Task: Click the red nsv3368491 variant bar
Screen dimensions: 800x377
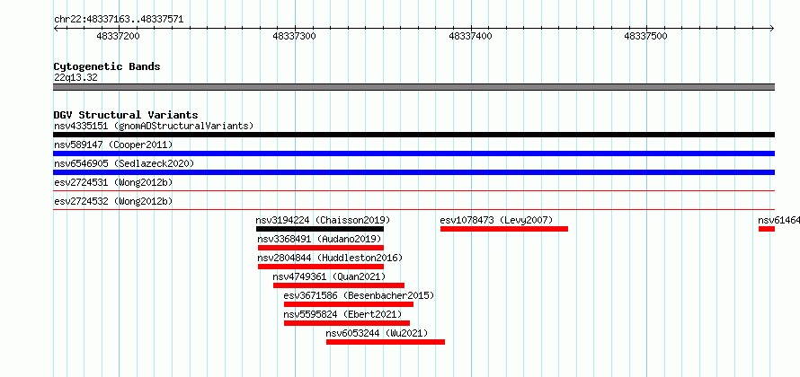Action: pos(320,248)
